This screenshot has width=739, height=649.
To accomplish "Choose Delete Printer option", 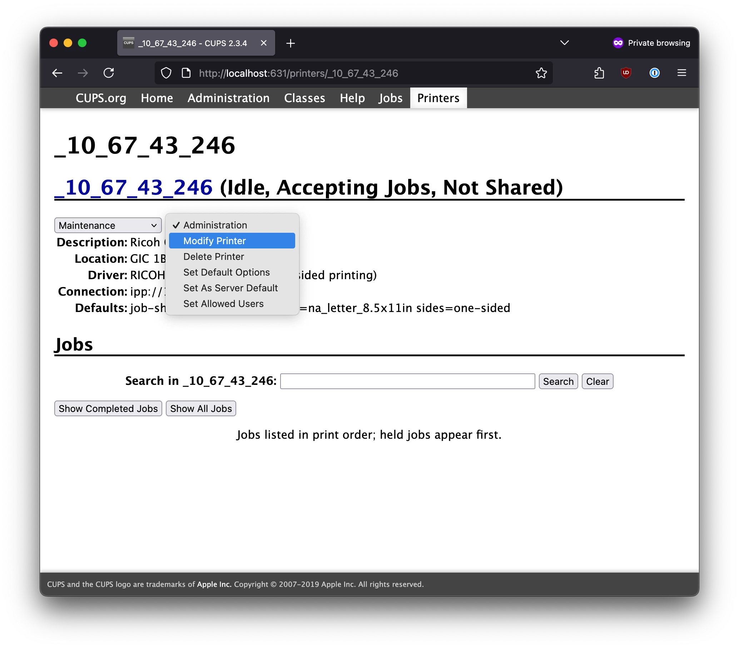I will (x=214, y=257).
